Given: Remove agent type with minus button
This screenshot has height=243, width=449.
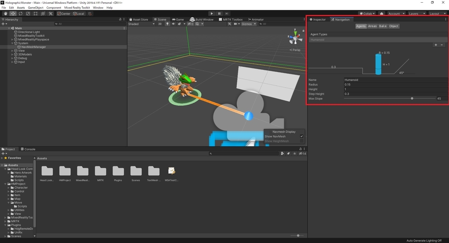Looking at the screenshot, I should 442,45.
